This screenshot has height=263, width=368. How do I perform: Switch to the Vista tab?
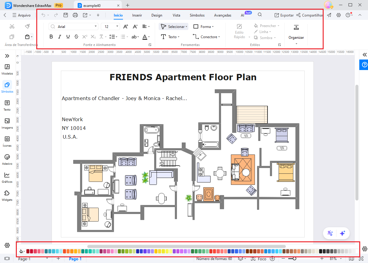pos(176,15)
